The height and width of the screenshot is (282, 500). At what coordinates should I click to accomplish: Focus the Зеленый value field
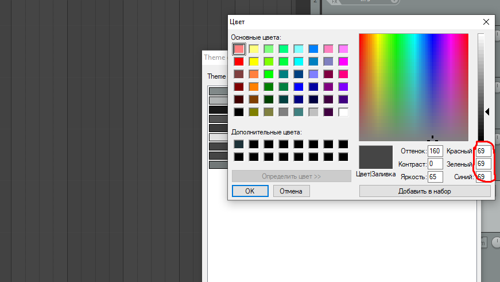tap(483, 164)
